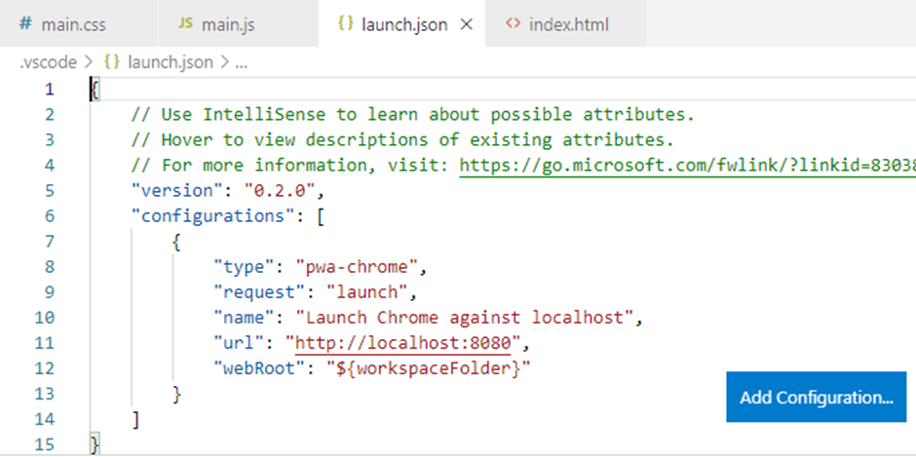Click the Add Configuration... button

(x=816, y=397)
